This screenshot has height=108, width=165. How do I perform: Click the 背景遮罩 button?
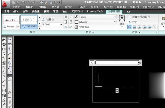[82, 27]
